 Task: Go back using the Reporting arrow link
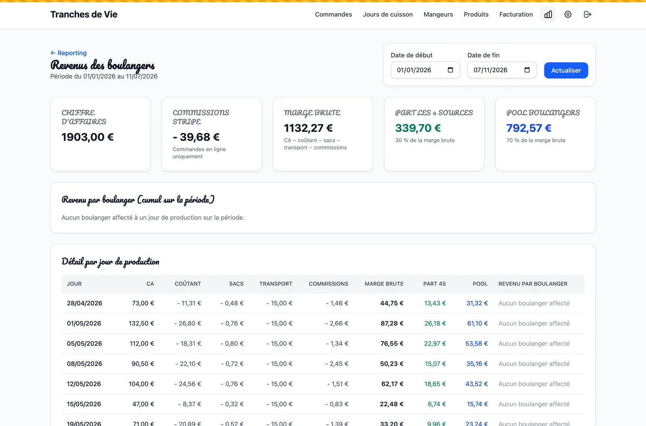point(68,53)
